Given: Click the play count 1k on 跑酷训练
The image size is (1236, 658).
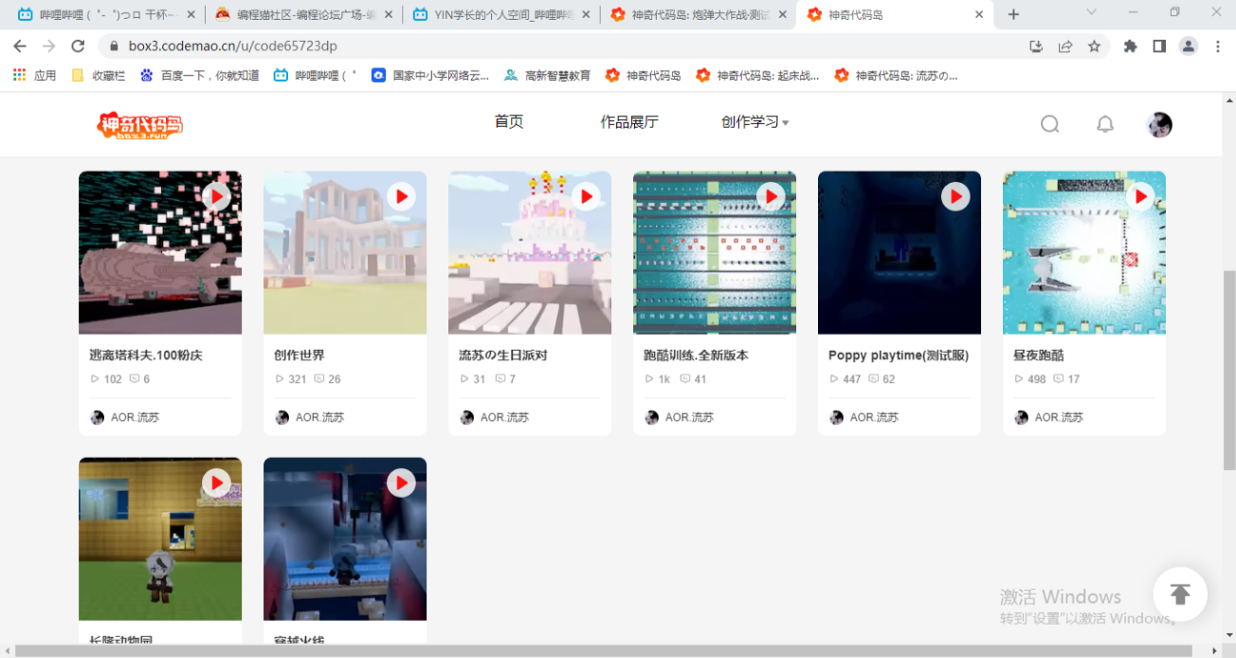Looking at the screenshot, I should coord(658,379).
